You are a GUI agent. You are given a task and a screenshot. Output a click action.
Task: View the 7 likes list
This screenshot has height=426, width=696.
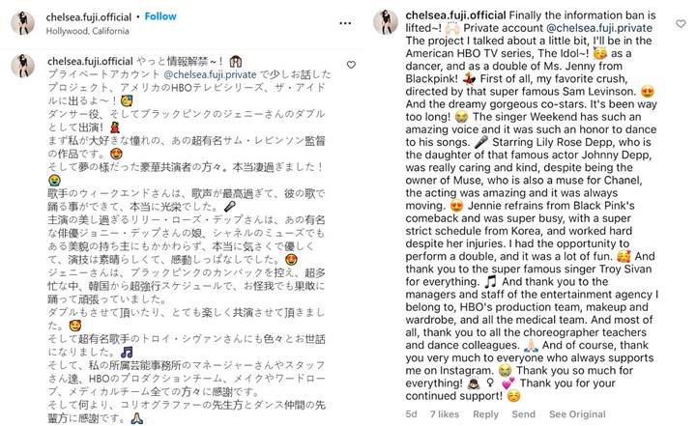pos(445,414)
